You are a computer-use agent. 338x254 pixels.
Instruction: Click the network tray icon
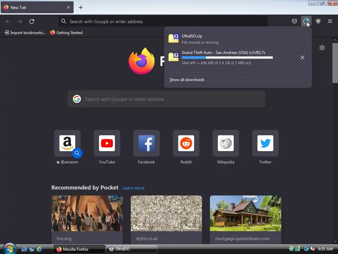pos(306,249)
